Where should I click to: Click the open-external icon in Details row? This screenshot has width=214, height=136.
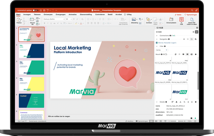point(172,102)
